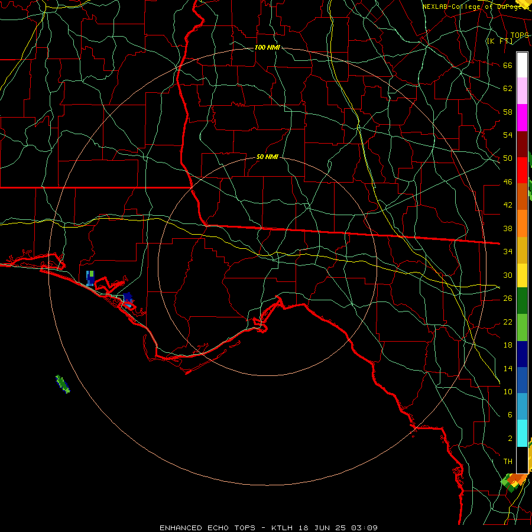Click the '66' scale value
This screenshot has height=532, width=532.
coord(508,65)
